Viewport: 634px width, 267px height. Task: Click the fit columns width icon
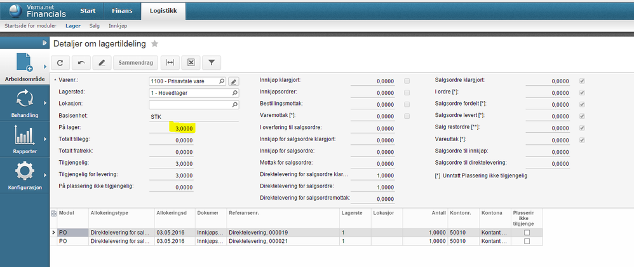pyautogui.click(x=170, y=63)
